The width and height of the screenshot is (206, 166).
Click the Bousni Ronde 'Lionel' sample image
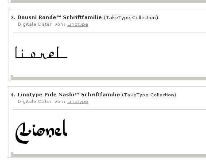pos(41,52)
